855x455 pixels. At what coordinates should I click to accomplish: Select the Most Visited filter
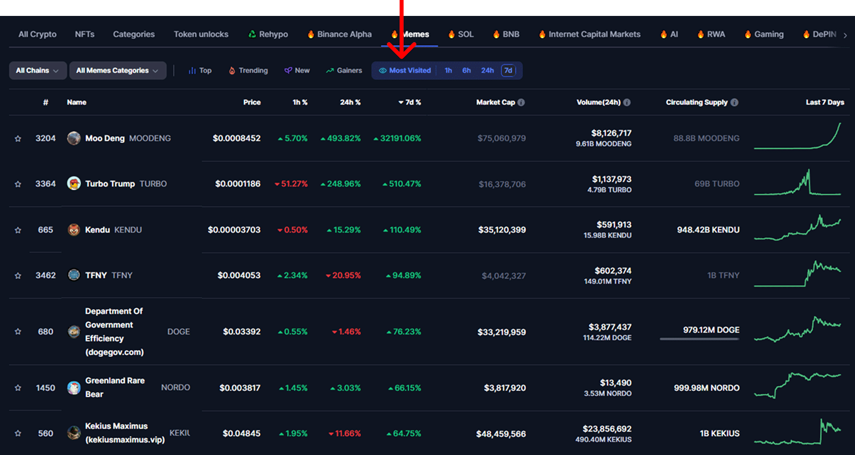coord(405,71)
